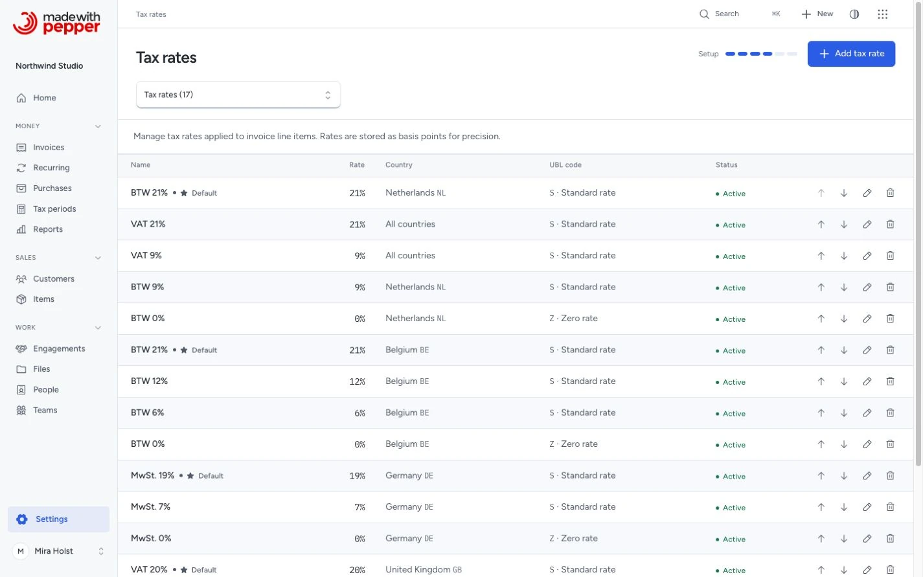Toggle the theme contrast icon
923x577 pixels.
(854, 14)
